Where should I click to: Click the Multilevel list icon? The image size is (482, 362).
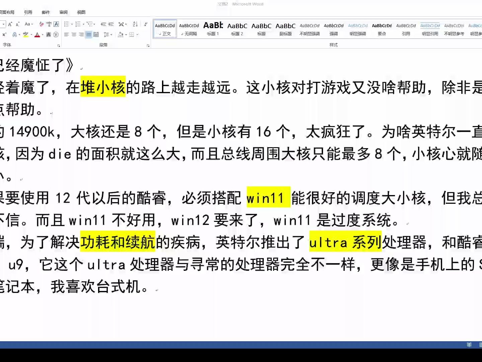pyautogui.click(x=89, y=24)
